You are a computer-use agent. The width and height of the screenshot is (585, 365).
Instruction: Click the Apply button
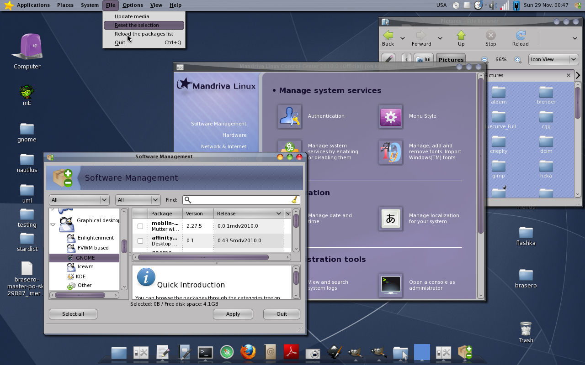click(x=233, y=314)
